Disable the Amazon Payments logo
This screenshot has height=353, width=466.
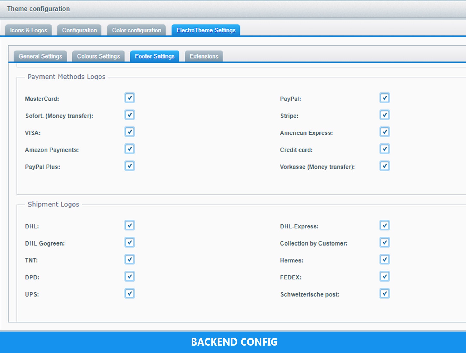(129, 149)
